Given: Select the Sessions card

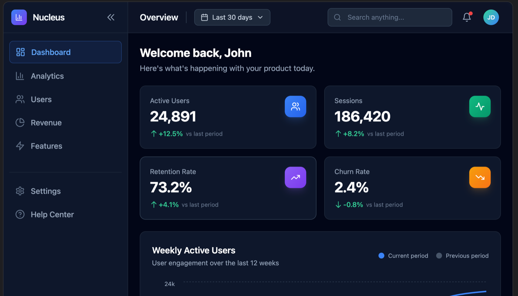Looking at the screenshot, I should tap(413, 117).
